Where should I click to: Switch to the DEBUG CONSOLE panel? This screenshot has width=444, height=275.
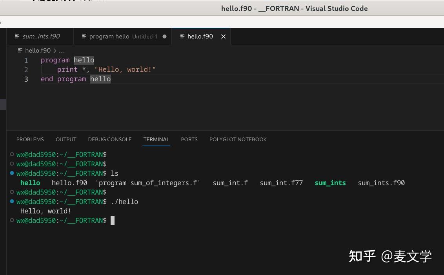coord(110,139)
